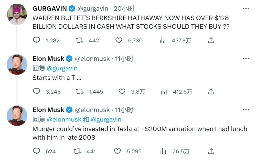Open more options on 'Starts with a T' tweet
256x160 pixels.
point(246,59)
